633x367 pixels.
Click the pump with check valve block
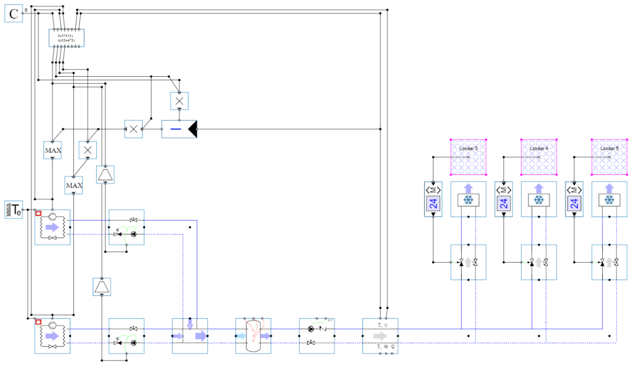[317, 336]
